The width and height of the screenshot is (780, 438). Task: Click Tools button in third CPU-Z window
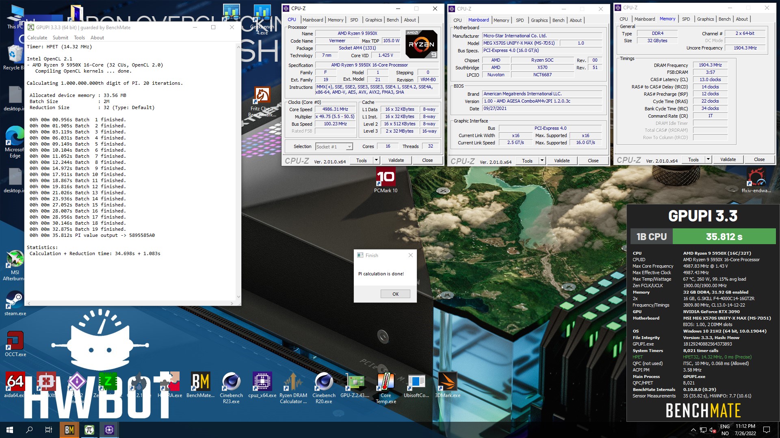[x=693, y=159]
